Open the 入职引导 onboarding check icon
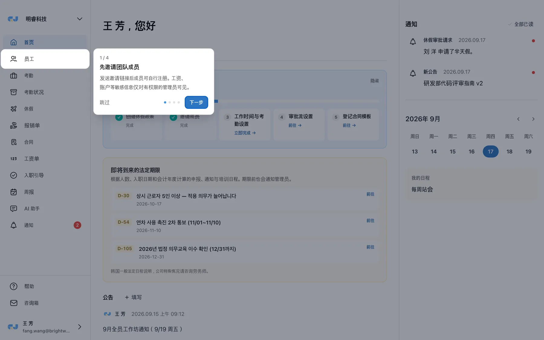 14,175
